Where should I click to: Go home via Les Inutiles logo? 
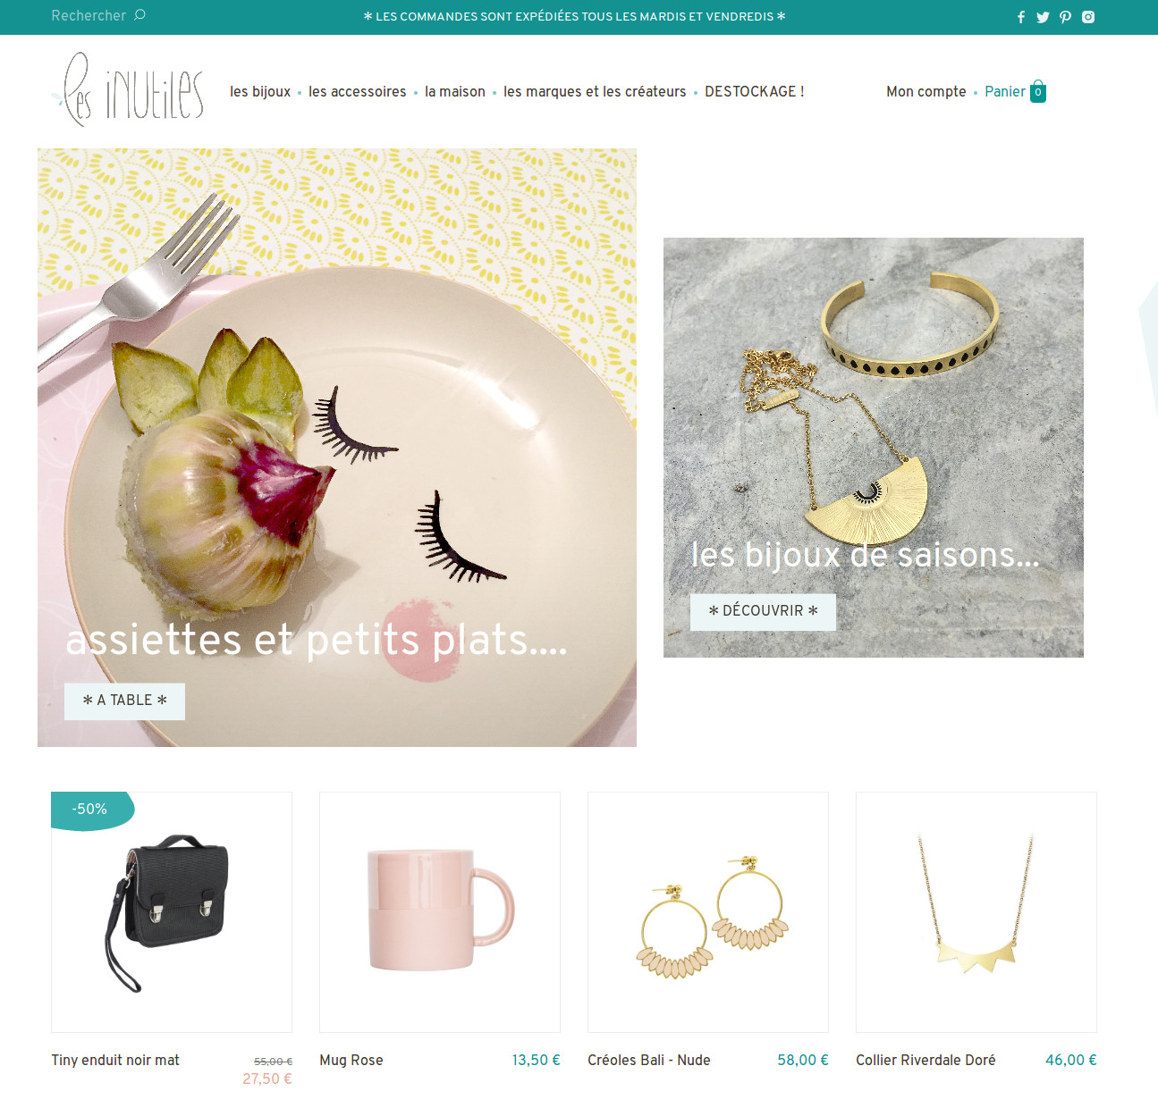(128, 90)
